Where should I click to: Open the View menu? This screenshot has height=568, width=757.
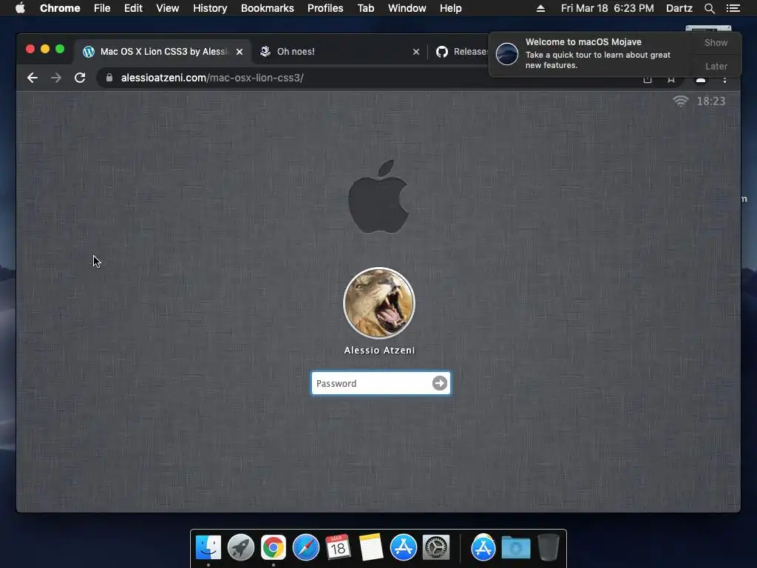[168, 8]
